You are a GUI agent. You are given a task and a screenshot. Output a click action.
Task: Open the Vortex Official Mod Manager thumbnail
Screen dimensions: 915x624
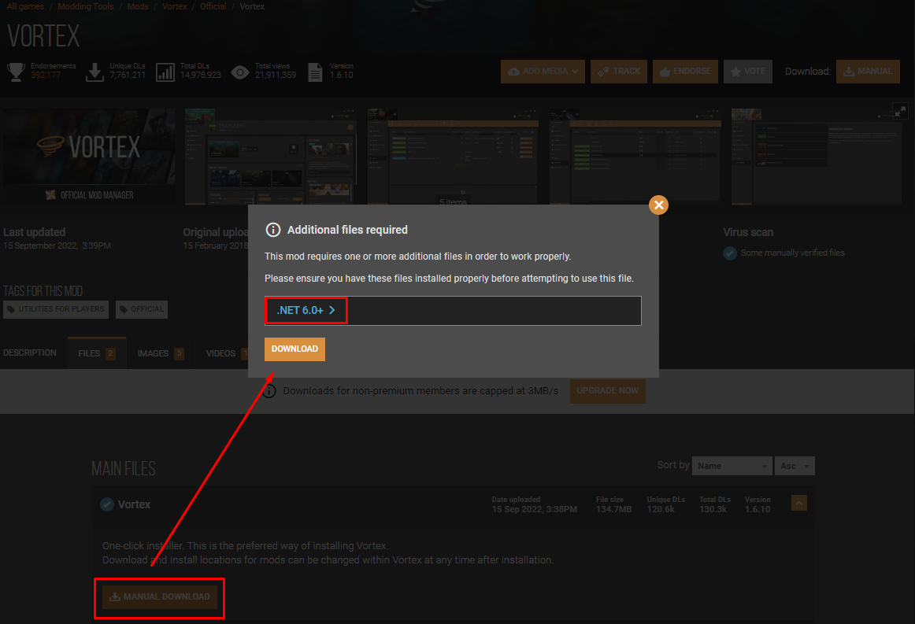pyautogui.click(x=89, y=157)
